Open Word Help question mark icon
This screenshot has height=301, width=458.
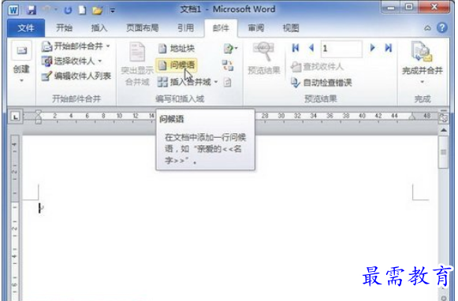[x=442, y=28]
